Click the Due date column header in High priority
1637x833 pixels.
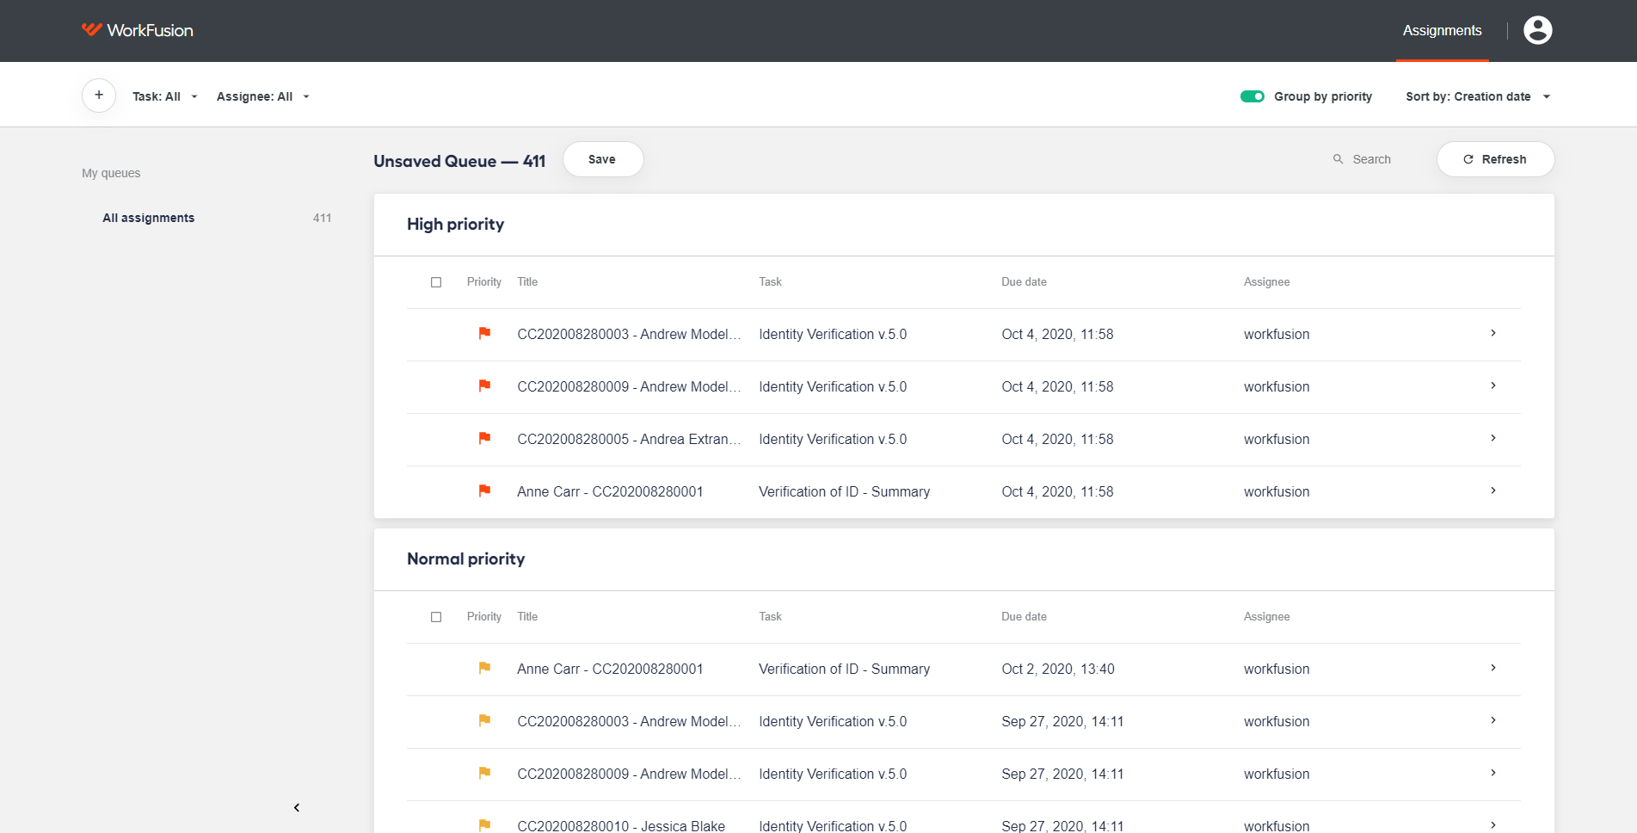coord(1024,282)
